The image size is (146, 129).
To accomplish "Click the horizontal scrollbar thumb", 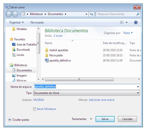I will pos(79,79).
